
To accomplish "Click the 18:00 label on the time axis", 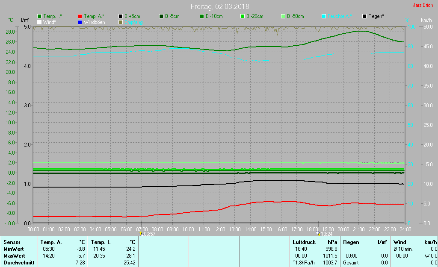I will point(312,229).
